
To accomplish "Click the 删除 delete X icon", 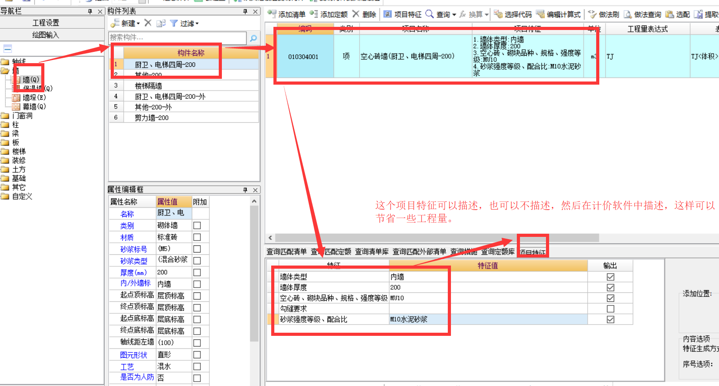I will 356,14.
